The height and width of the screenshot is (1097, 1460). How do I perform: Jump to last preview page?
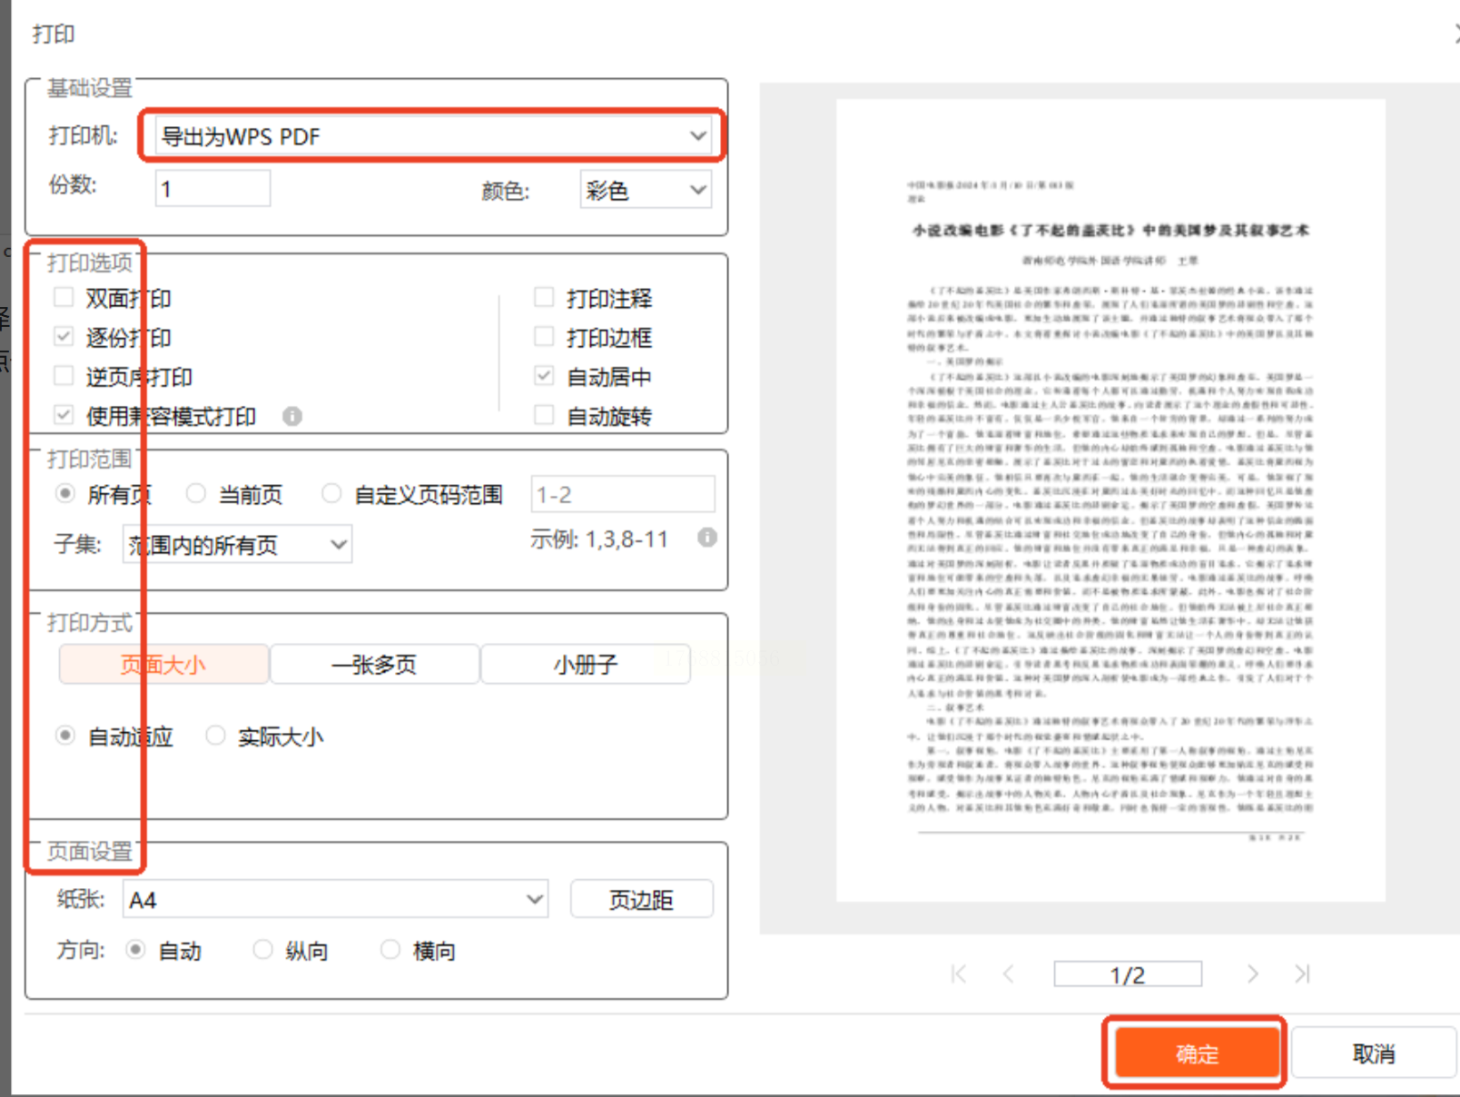coord(1302,974)
